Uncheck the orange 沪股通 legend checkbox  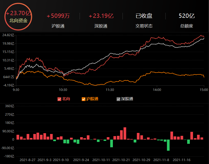84,99
